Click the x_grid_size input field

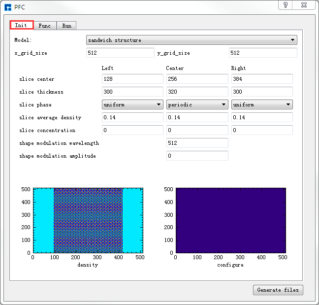120,53
